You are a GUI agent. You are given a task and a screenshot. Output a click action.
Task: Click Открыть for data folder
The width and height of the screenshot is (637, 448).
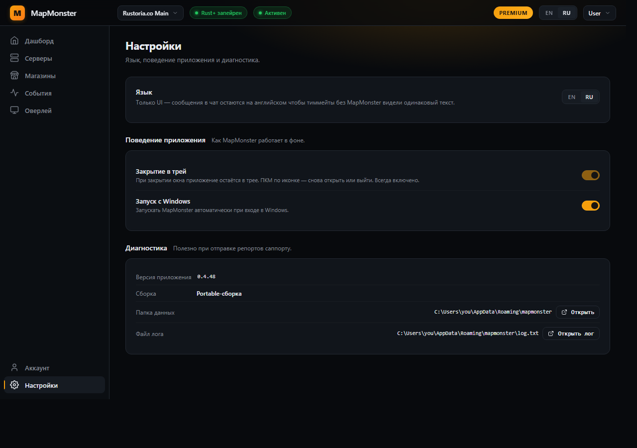coord(578,312)
